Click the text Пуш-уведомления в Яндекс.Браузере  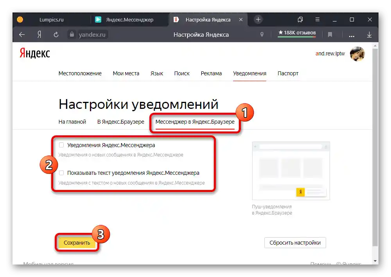(x=272, y=210)
